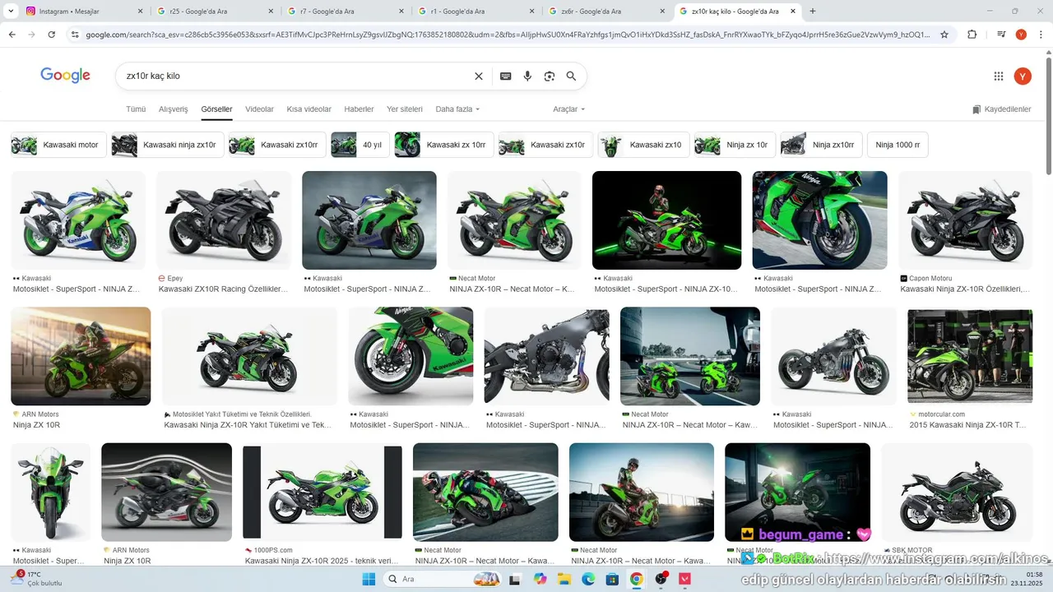Open a new browser tab

click(813, 12)
